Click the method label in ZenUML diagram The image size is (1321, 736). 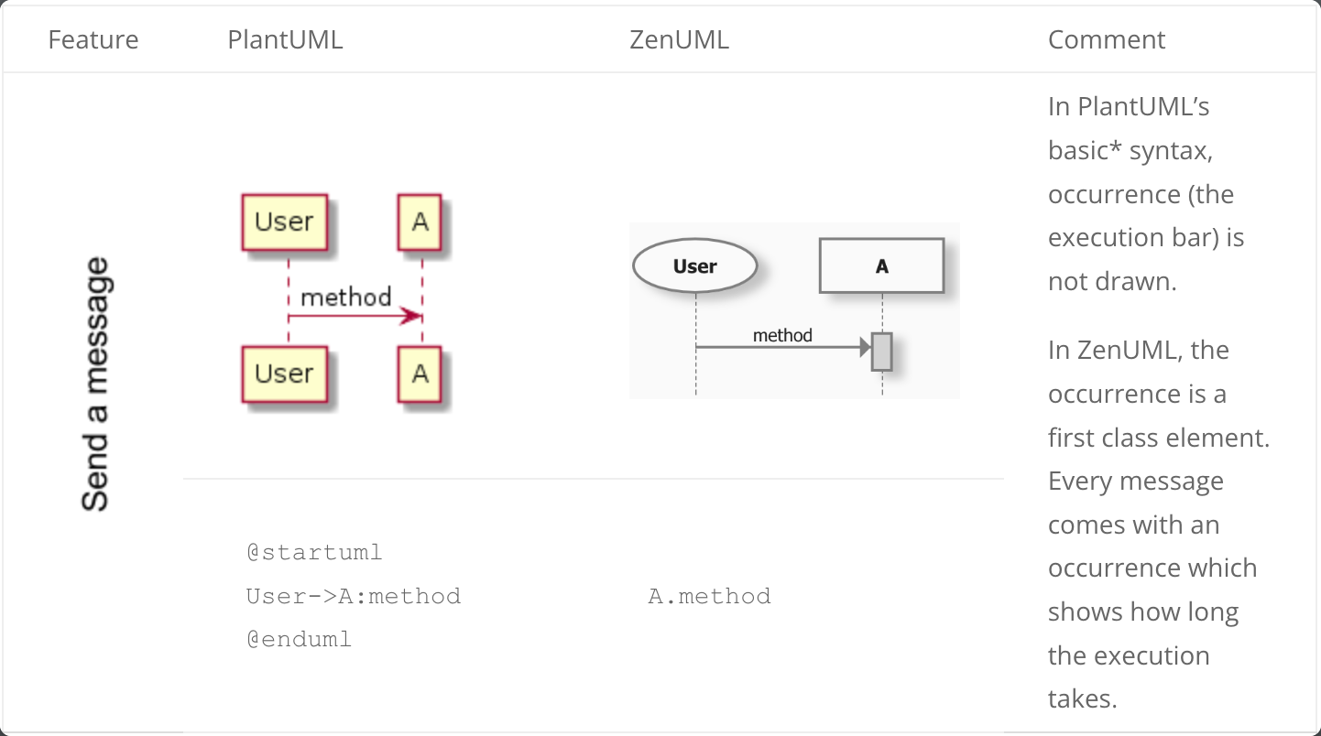pyautogui.click(x=782, y=336)
